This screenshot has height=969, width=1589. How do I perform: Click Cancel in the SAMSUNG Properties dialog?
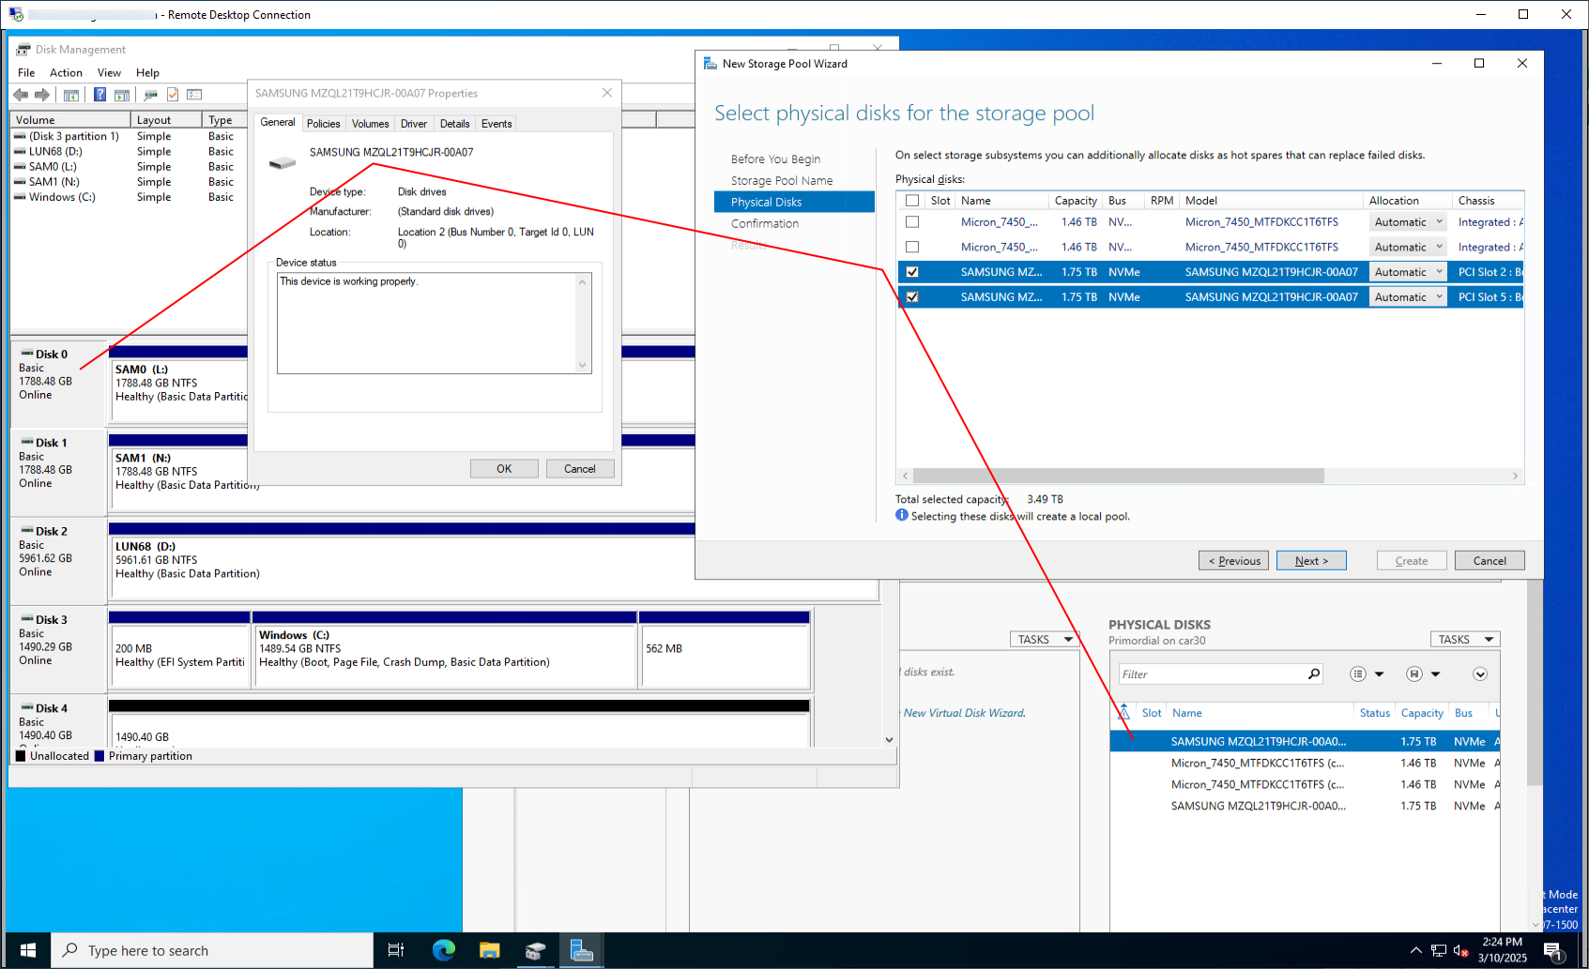pyautogui.click(x=580, y=468)
